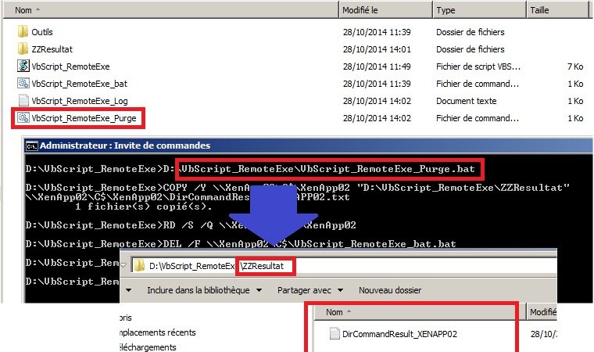
Task: Select the VbScript_RemoteExe_Purge command file icon
Action: coord(23,118)
